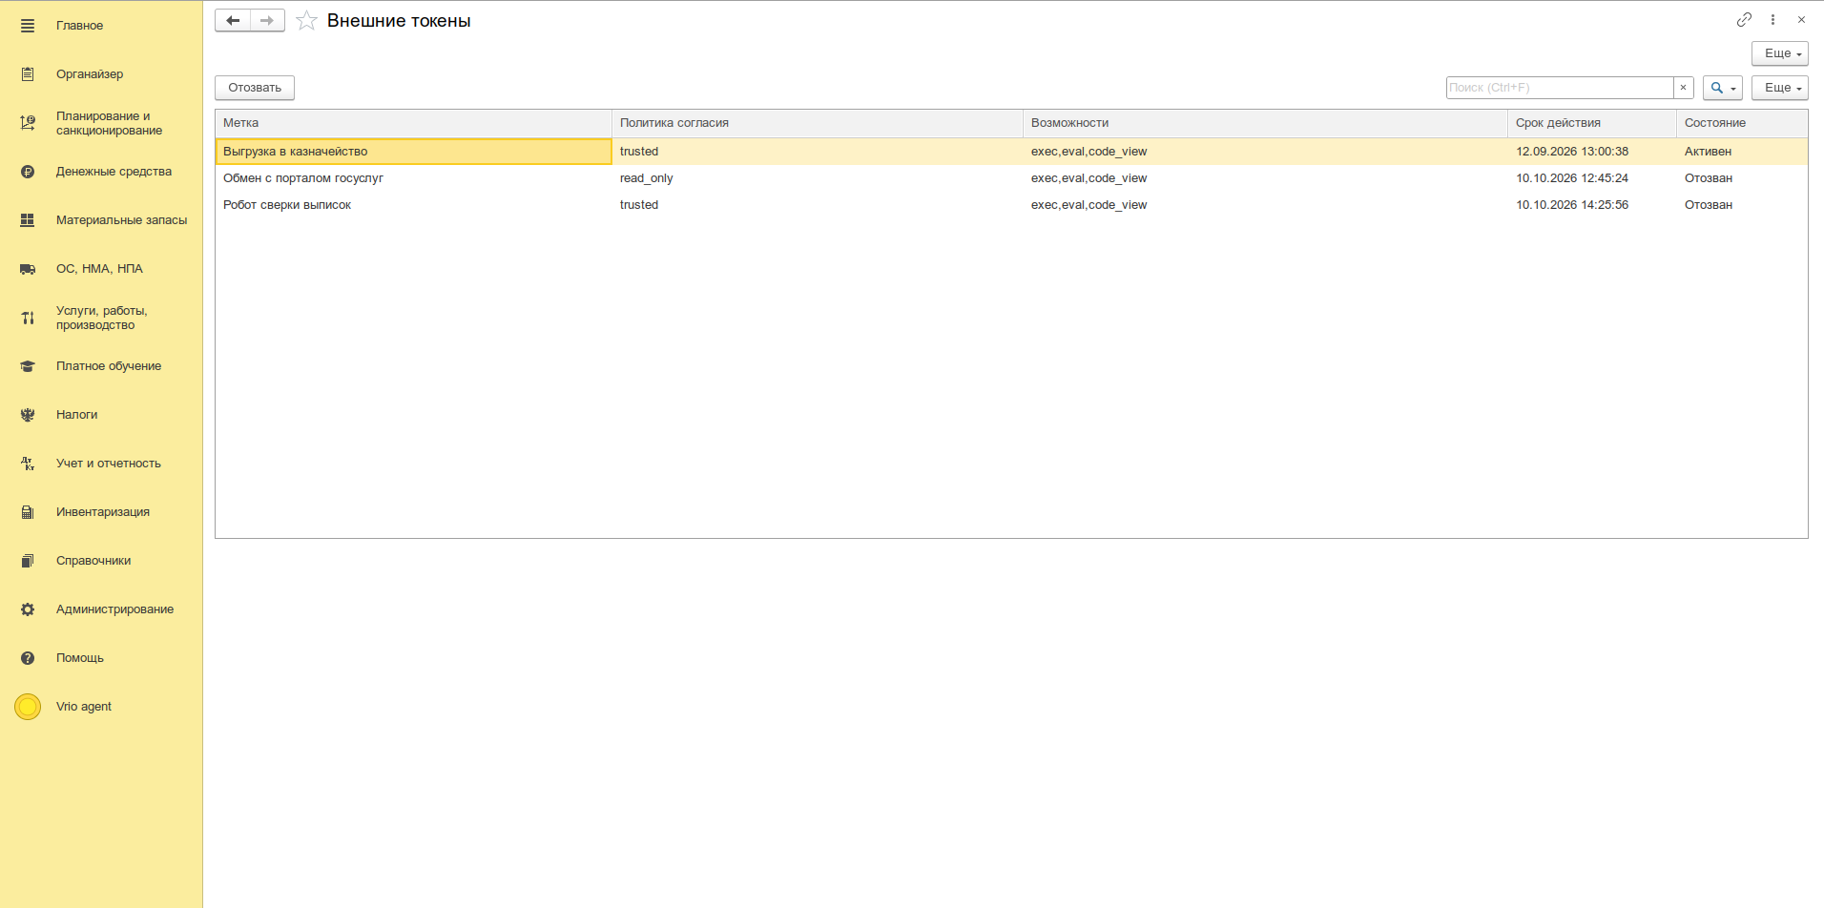Viewport: 1824px width, 908px height.
Task: Copy link via the chain icon
Action: (x=1744, y=20)
